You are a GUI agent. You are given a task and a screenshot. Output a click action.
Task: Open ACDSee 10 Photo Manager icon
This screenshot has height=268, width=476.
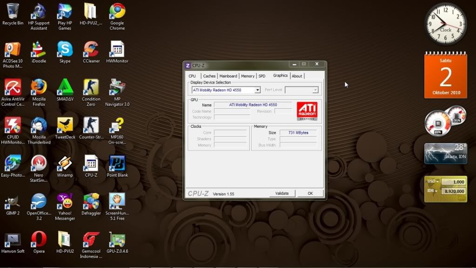point(13,55)
